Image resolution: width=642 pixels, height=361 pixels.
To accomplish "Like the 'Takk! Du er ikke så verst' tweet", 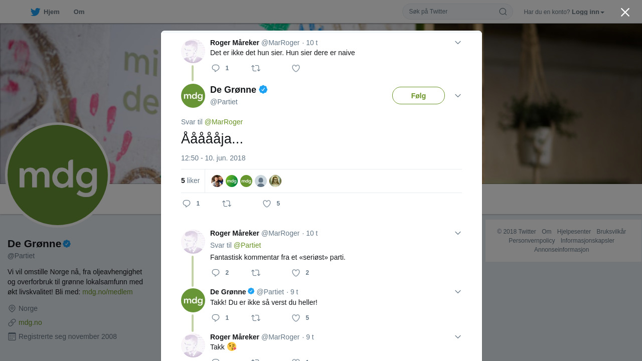I will (296, 318).
